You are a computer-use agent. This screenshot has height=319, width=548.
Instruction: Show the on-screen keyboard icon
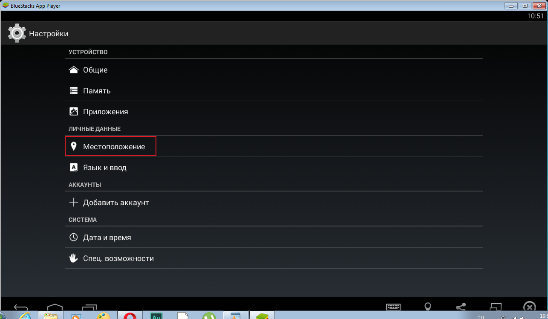point(393,307)
